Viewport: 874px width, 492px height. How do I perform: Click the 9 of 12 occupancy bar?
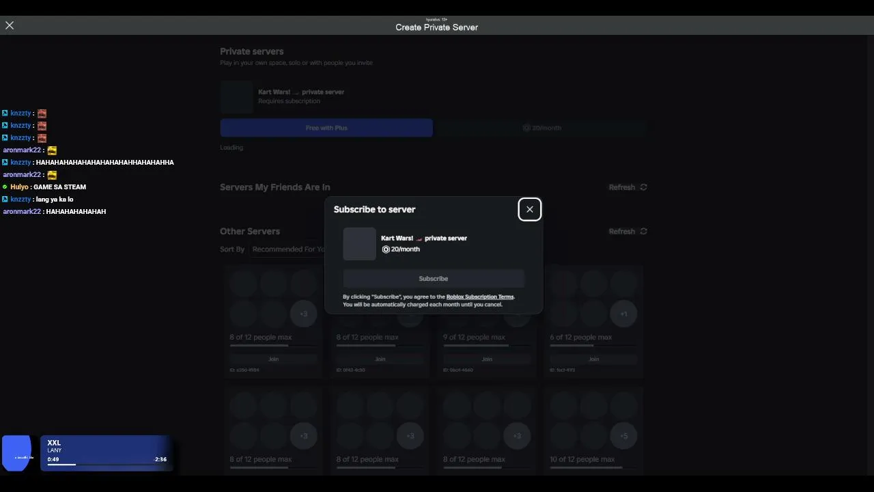click(487, 346)
